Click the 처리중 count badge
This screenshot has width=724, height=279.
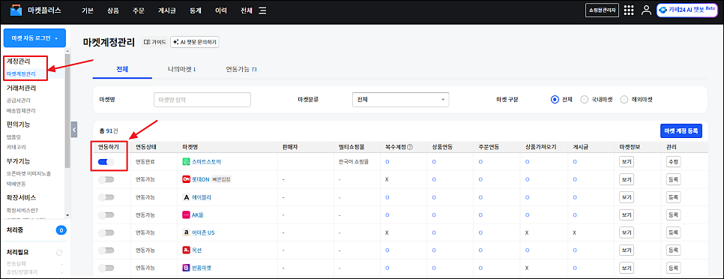pyautogui.click(x=61, y=230)
